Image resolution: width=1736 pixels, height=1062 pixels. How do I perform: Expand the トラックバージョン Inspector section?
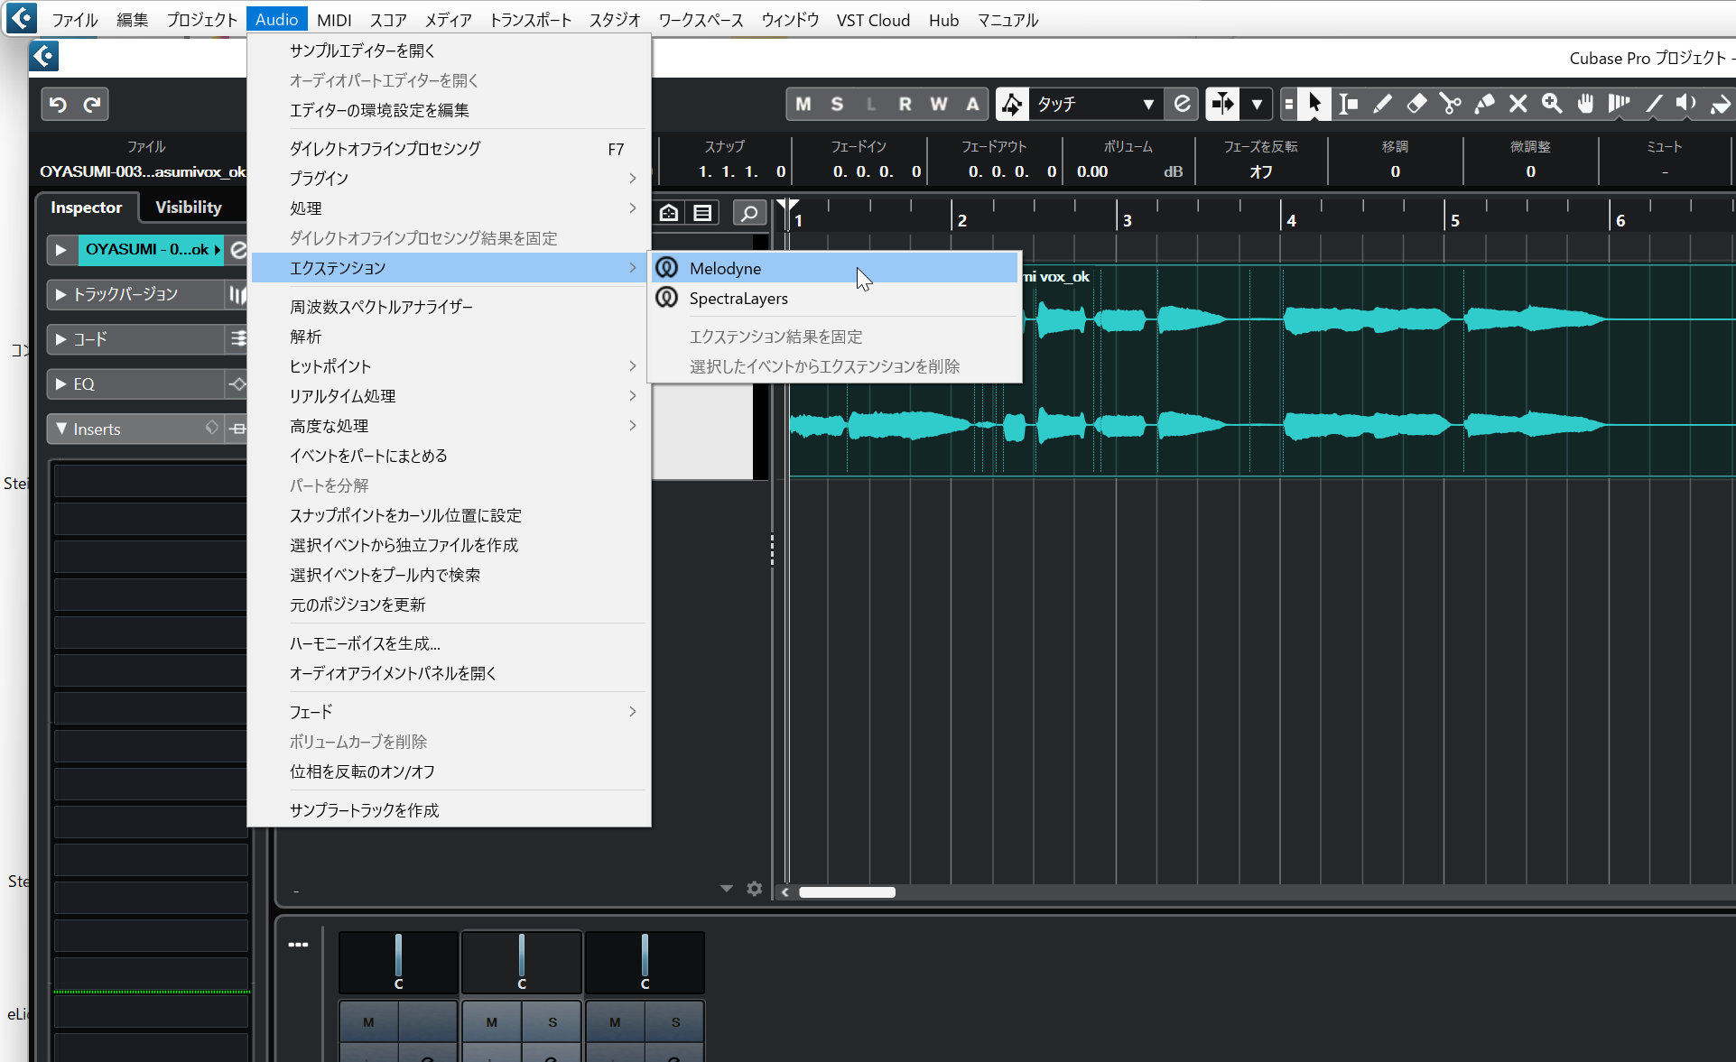click(60, 294)
